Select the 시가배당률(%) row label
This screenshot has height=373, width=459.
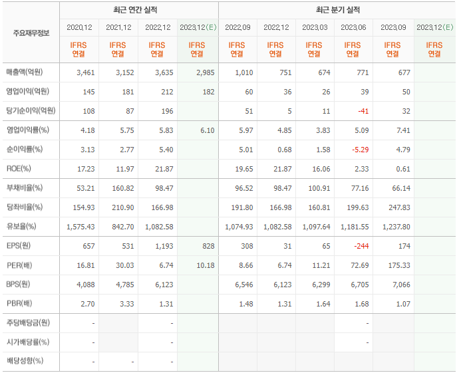tap(28, 342)
